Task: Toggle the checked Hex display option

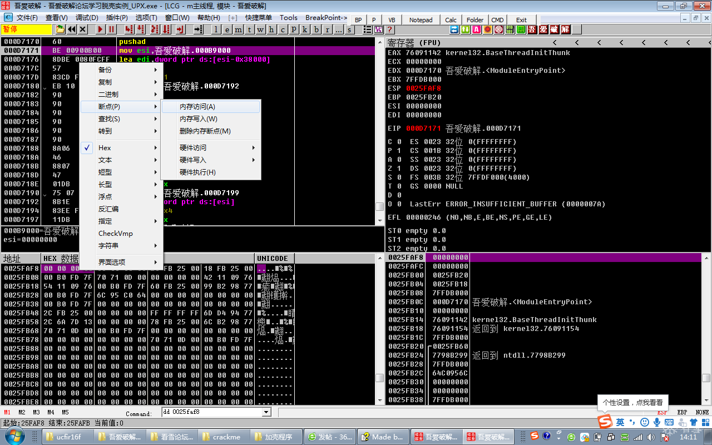Action: (x=121, y=147)
